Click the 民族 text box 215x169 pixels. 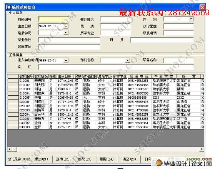click(x=115, y=26)
